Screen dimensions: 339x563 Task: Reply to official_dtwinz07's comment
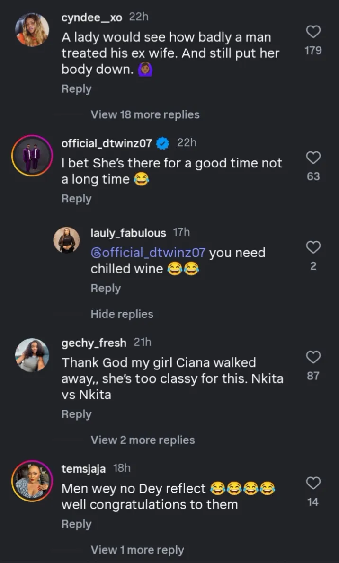76,199
